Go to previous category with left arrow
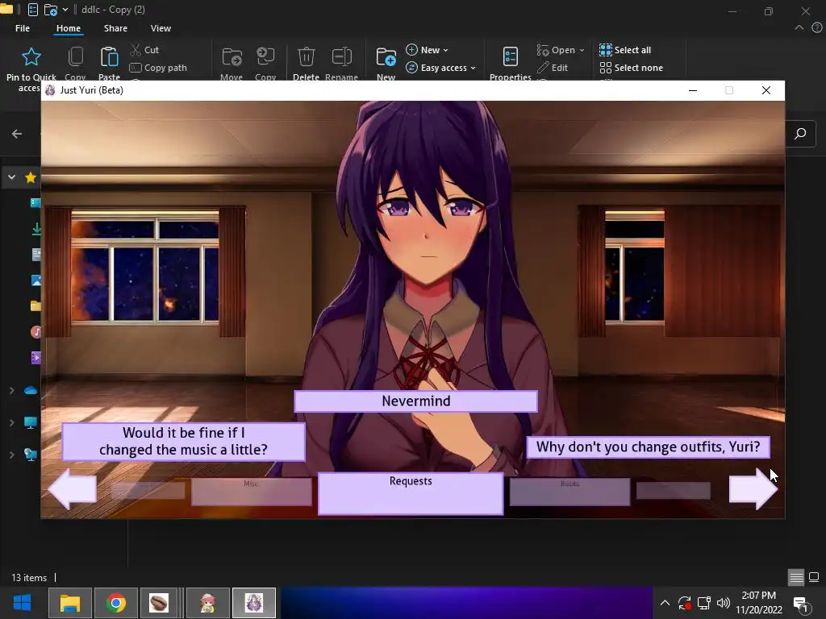This screenshot has width=826, height=619. [72, 489]
